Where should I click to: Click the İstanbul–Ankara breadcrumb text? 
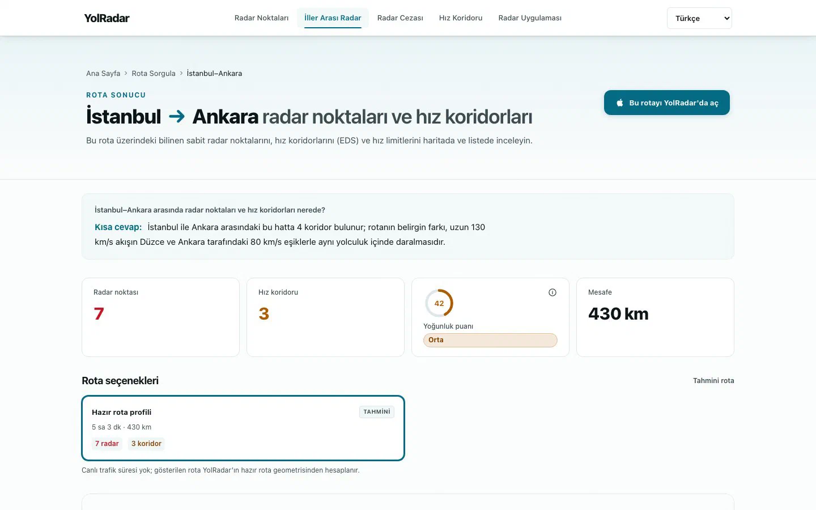click(214, 74)
